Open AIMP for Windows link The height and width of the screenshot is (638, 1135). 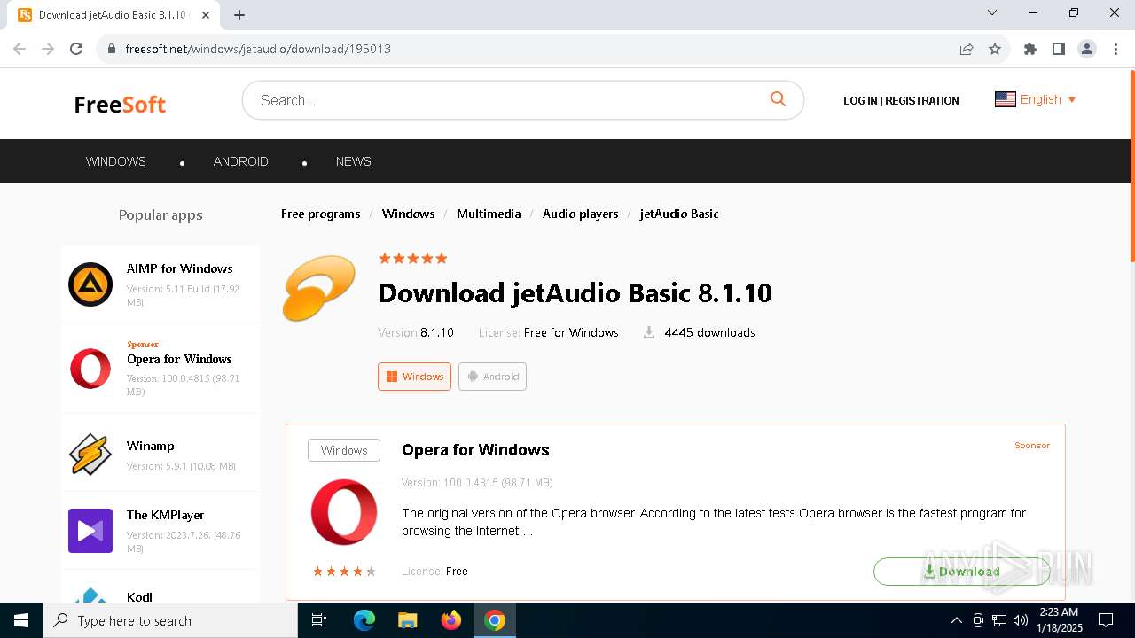coord(180,268)
